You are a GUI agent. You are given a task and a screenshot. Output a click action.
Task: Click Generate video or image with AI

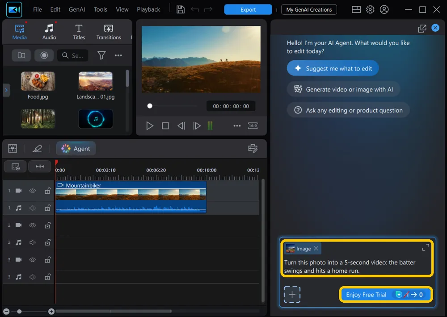tap(343, 89)
